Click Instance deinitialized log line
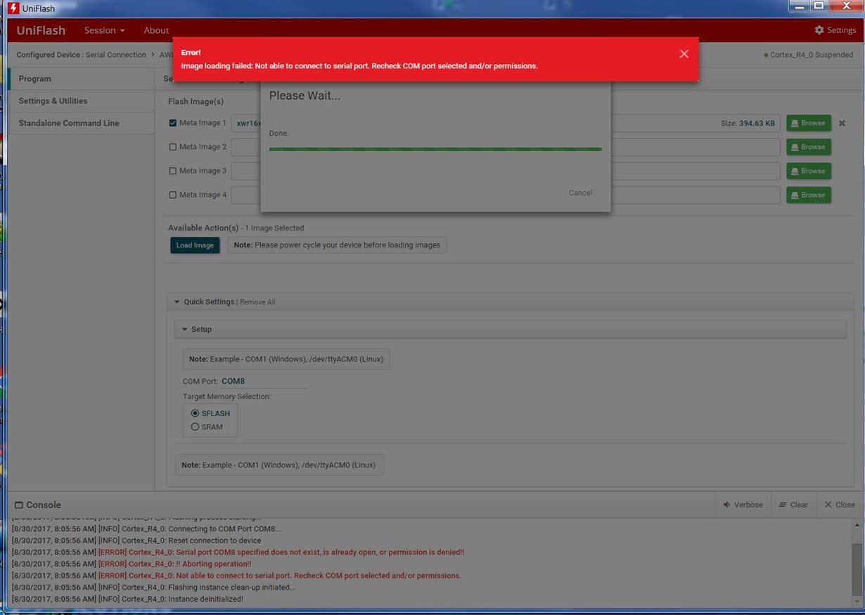Image resolution: width=865 pixels, height=615 pixels. pos(127,599)
